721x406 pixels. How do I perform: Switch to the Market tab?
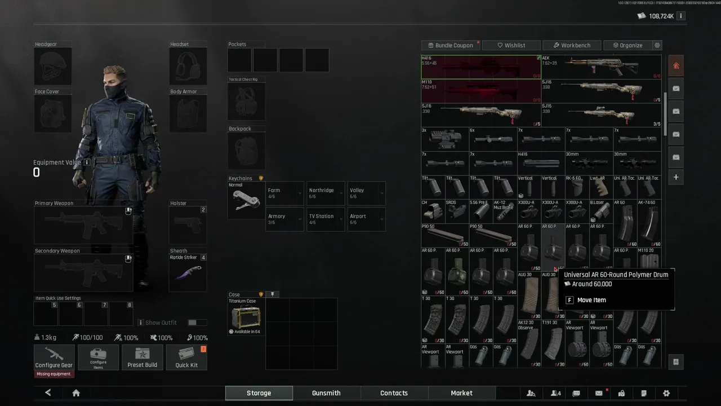pos(462,393)
